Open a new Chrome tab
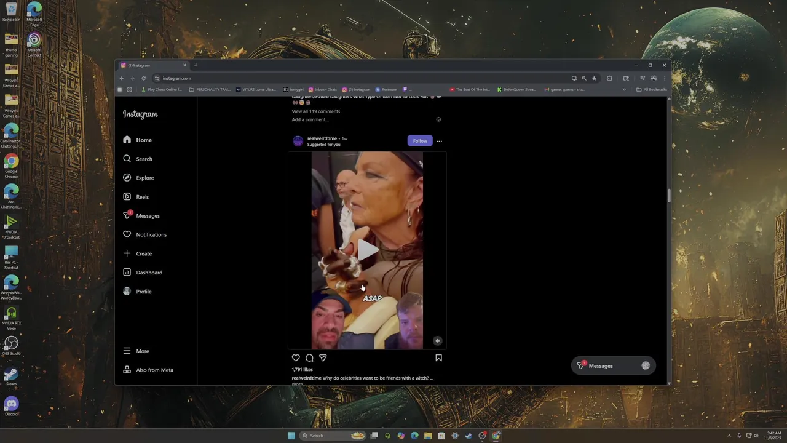This screenshot has width=787, height=443. [196, 65]
